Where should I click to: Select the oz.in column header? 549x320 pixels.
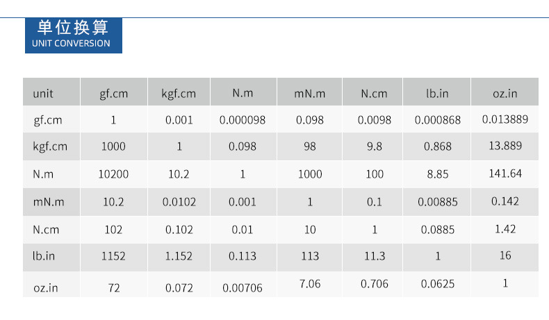click(x=505, y=92)
